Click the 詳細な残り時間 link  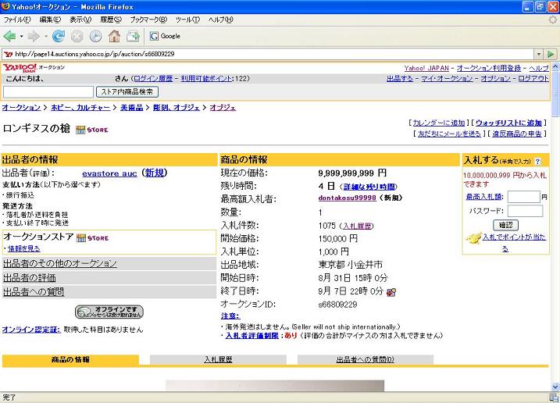click(369, 187)
